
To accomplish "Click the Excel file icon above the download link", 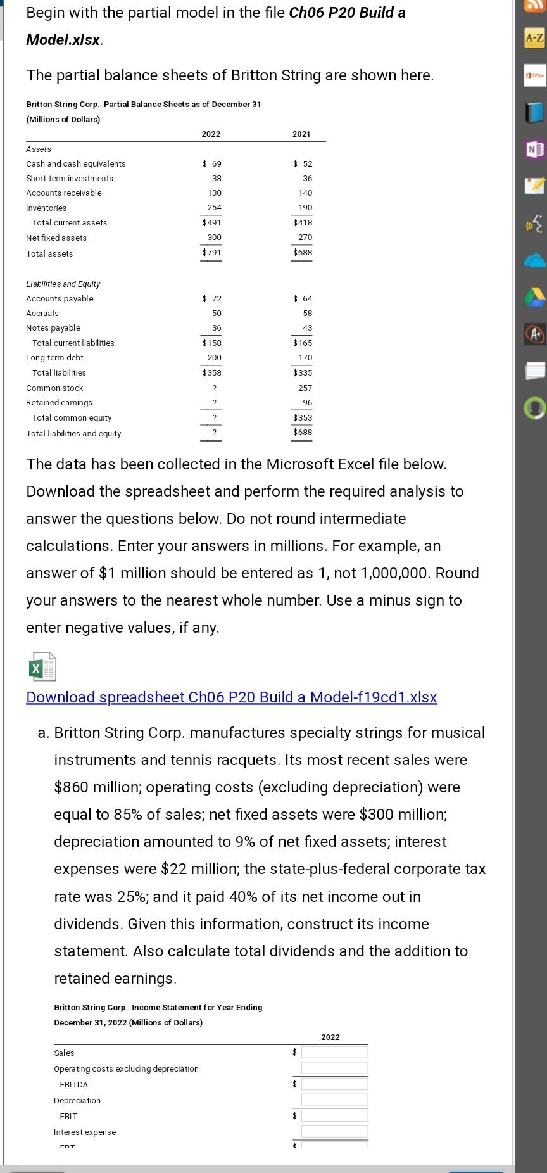I will click(x=42, y=666).
